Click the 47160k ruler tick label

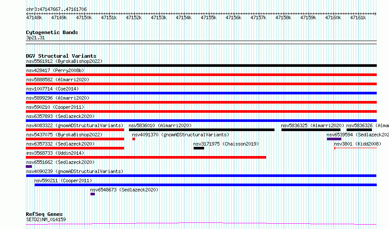point(333,17)
